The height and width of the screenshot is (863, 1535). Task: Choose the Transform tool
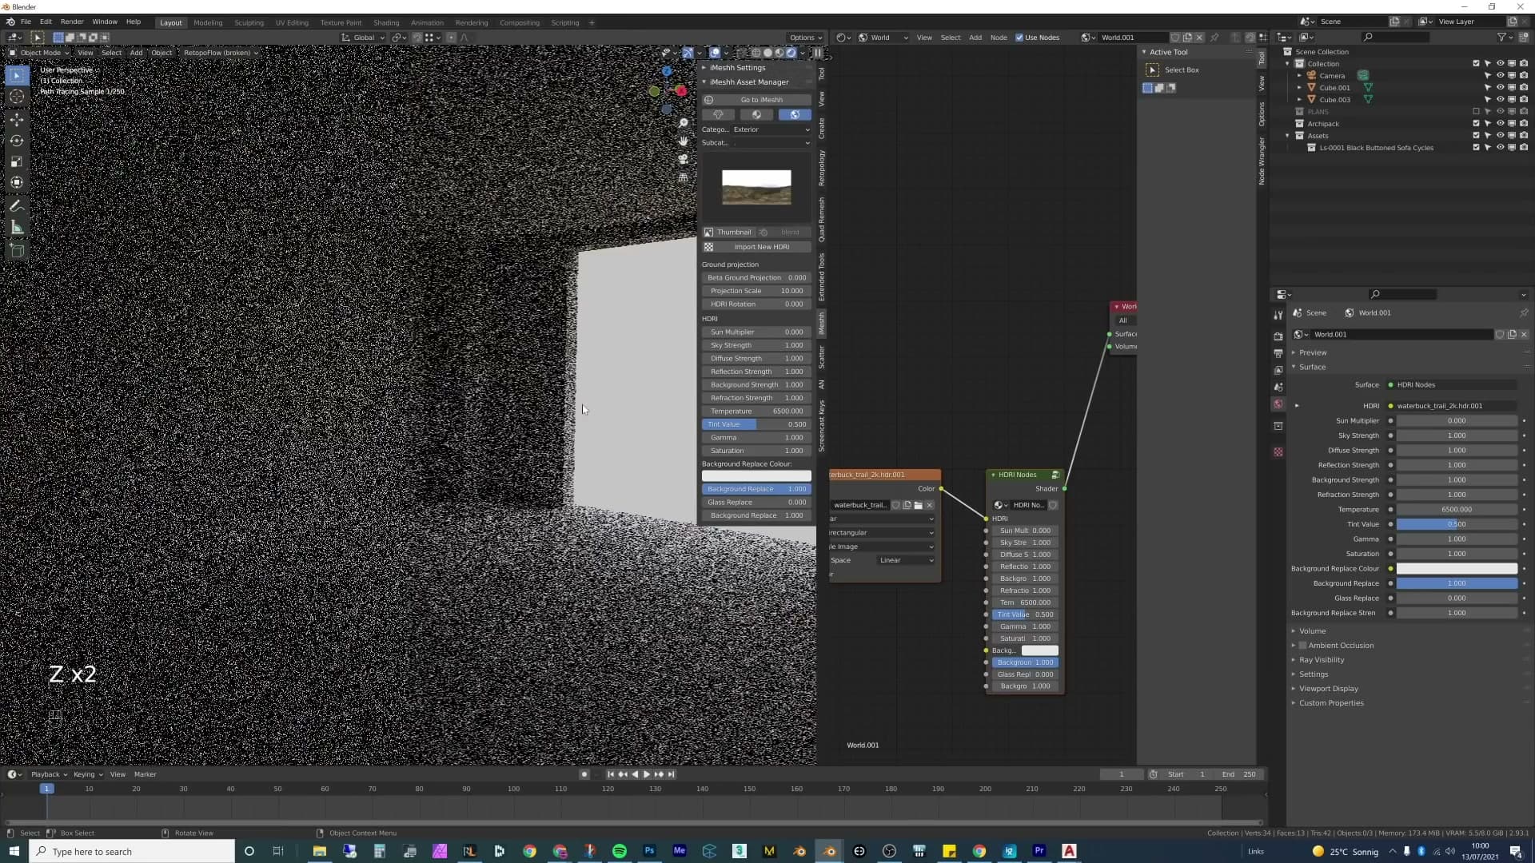17,183
